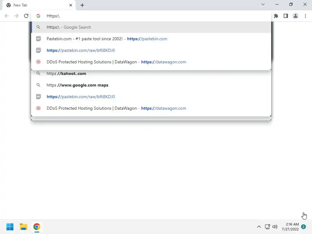Reload the page with refresh icon
Viewport: 312px width, 234px height.
click(26, 16)
